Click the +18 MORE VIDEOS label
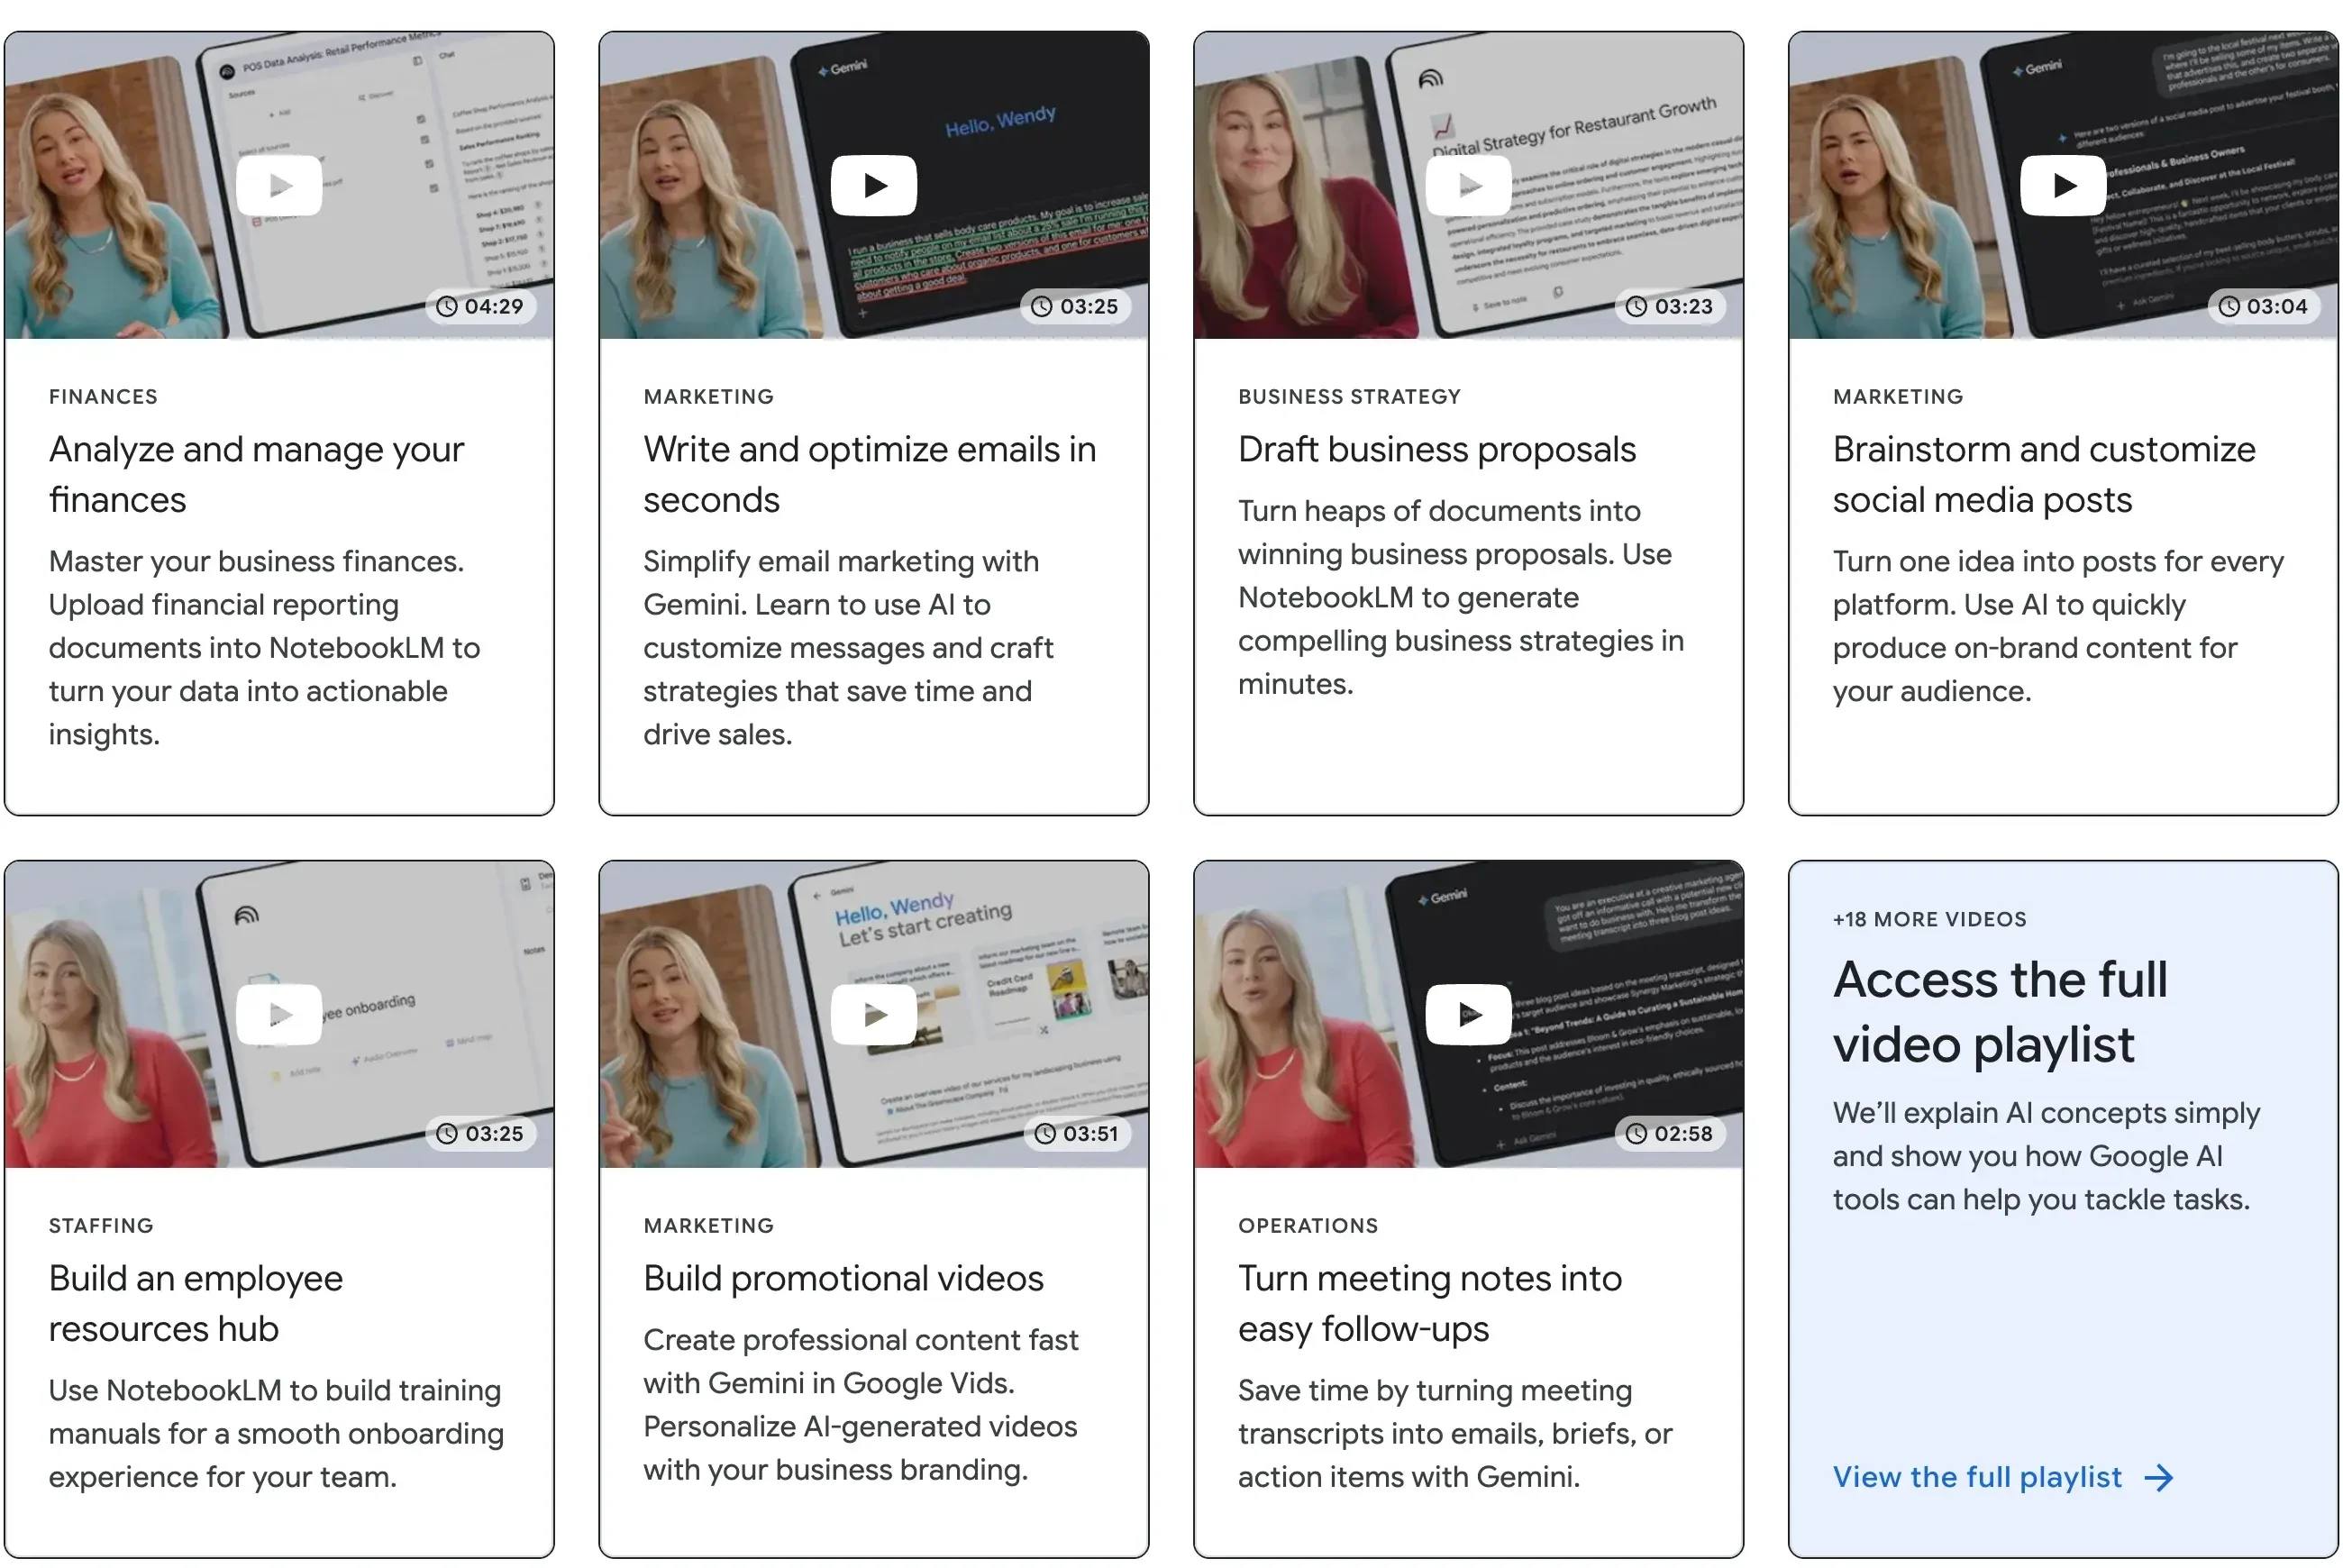Image resolution: width=2343 pixels, height=1568 pixels. point(1929,919)
